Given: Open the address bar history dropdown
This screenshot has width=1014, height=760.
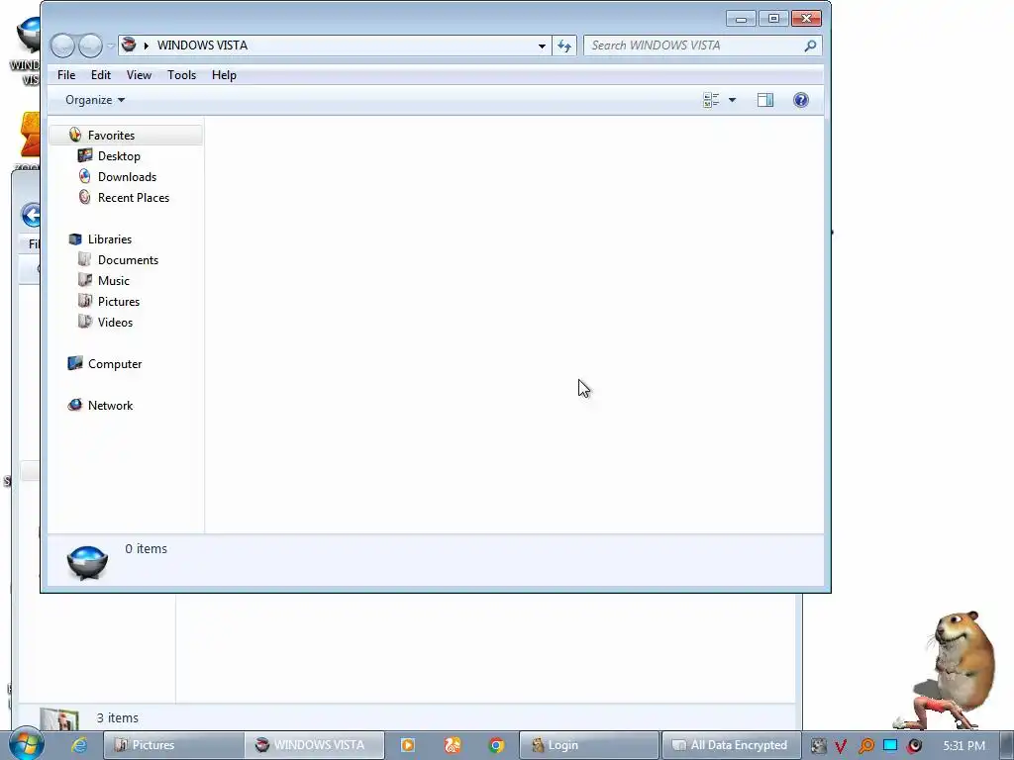Looking at the screenshot, I should [542, 46].
